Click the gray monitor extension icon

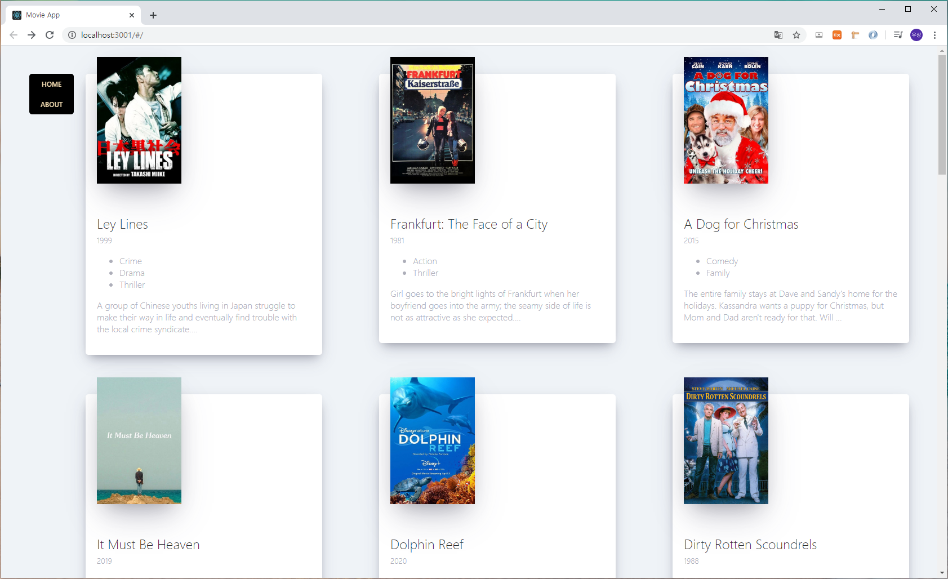click(x=819, y=35)
